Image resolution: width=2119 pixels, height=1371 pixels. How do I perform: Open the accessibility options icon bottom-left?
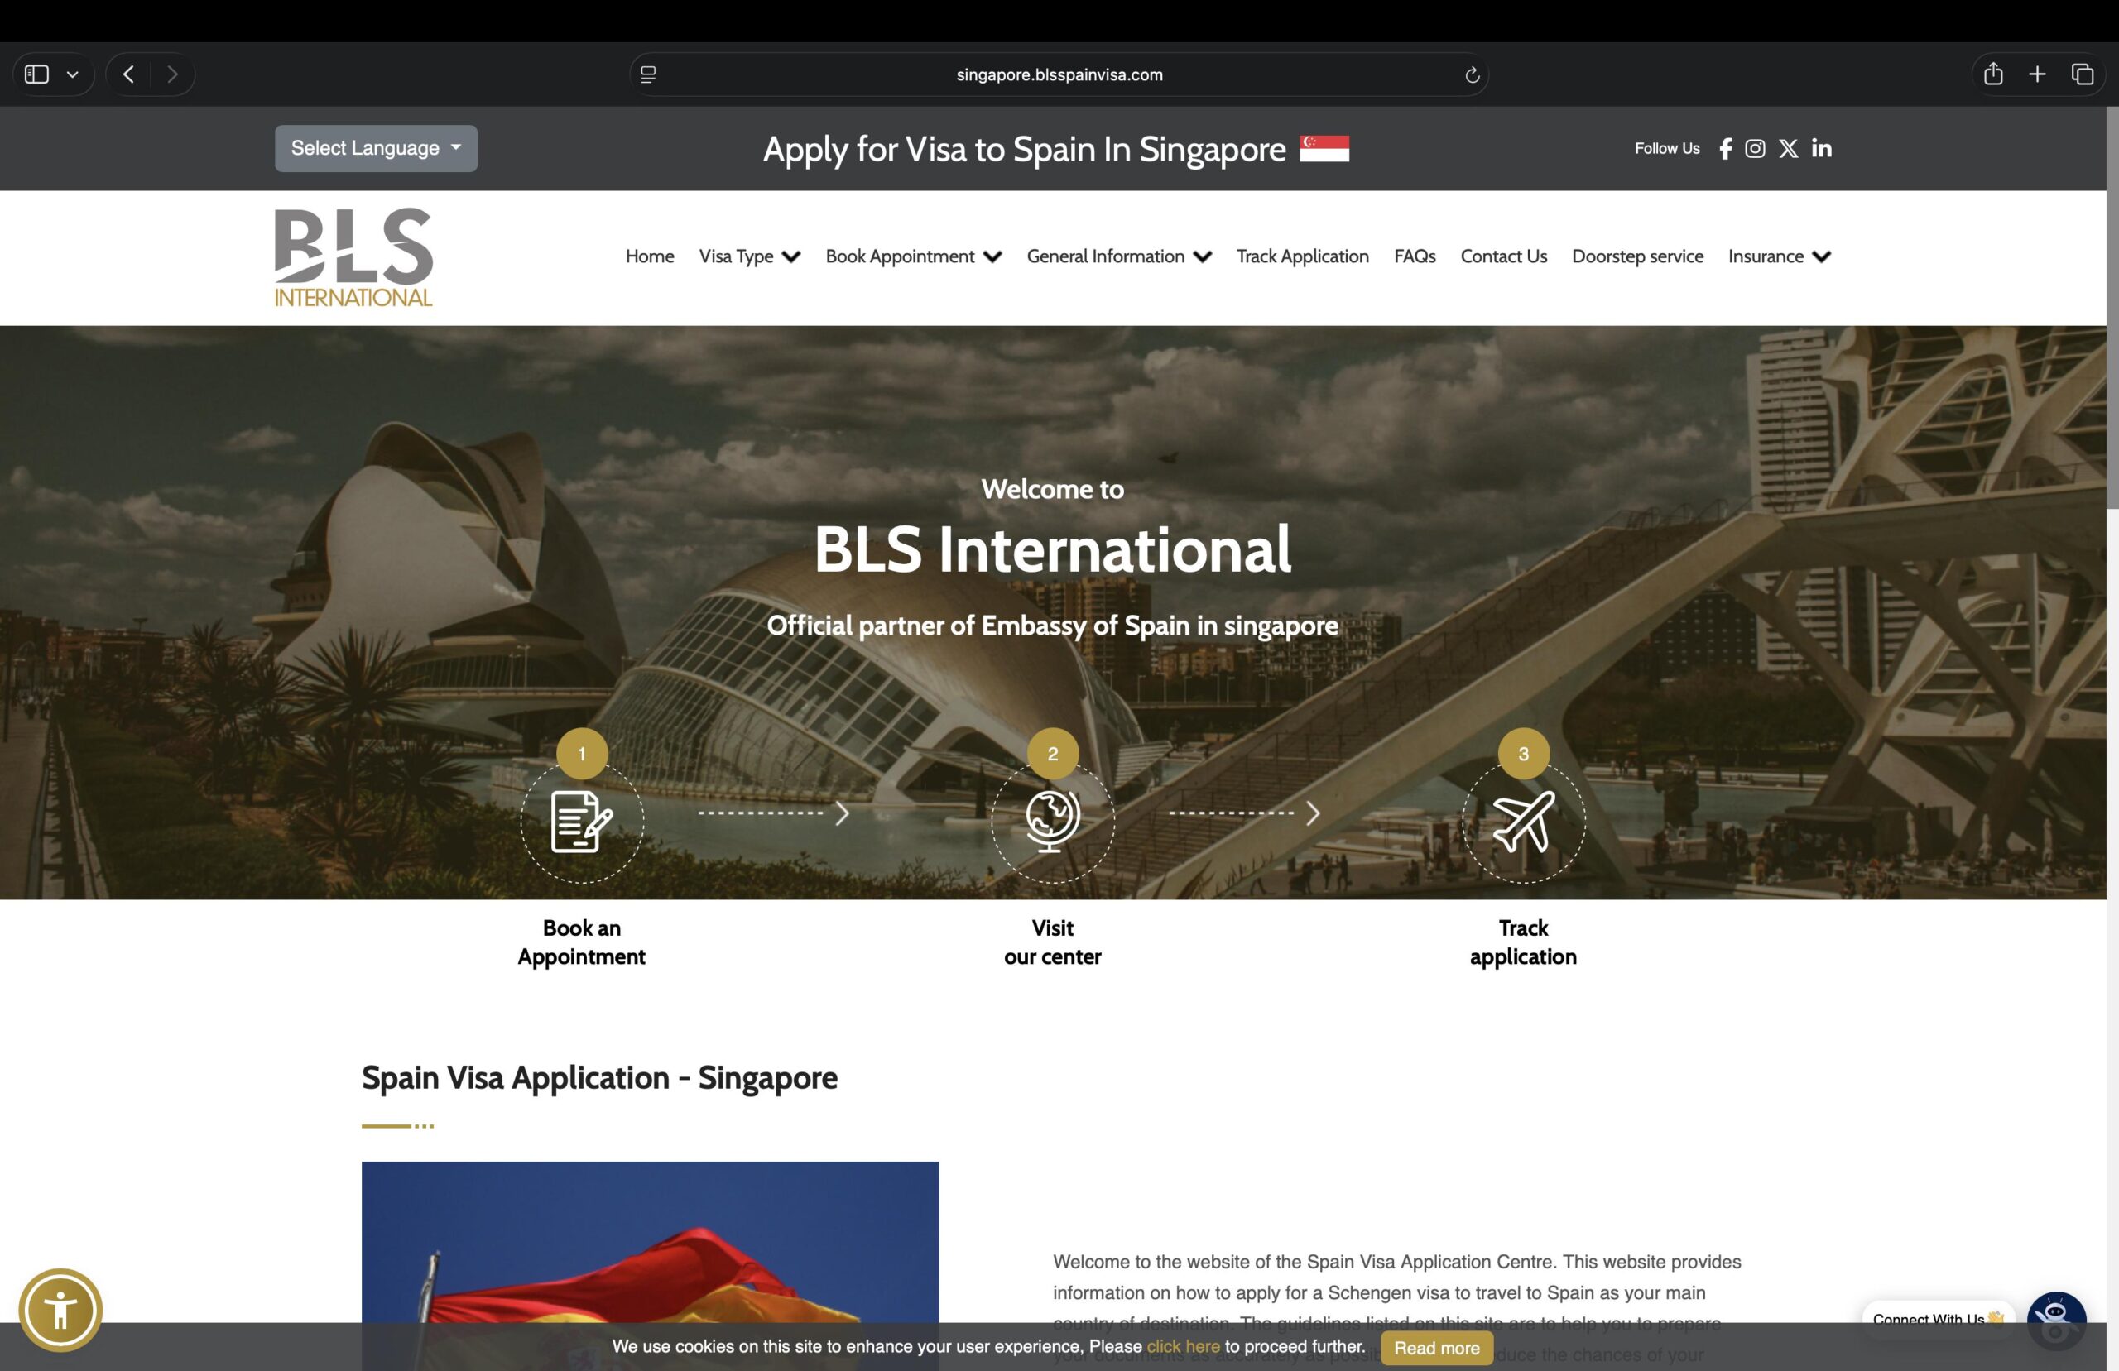pyautogui.click(x=63, y=1309)
